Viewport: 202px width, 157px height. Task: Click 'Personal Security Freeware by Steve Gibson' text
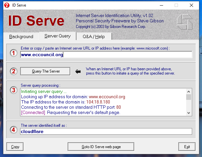tap(120, 21)
